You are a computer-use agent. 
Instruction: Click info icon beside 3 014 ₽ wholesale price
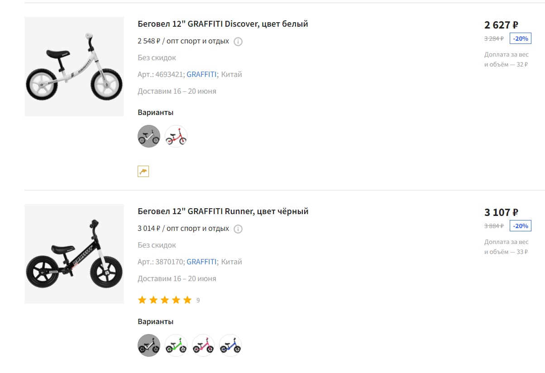click(238, 229)
